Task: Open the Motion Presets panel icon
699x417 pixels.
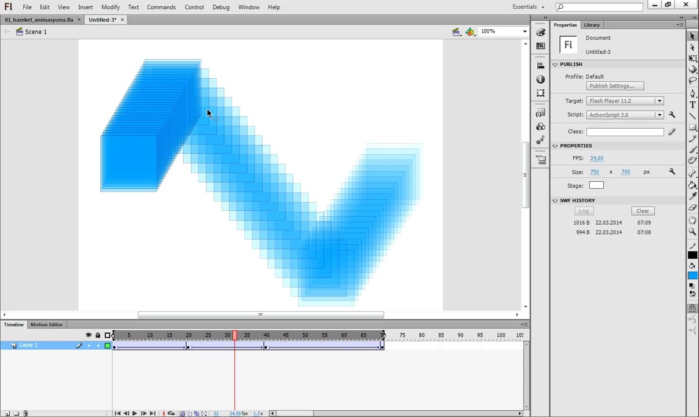Action: coord(541,140)
